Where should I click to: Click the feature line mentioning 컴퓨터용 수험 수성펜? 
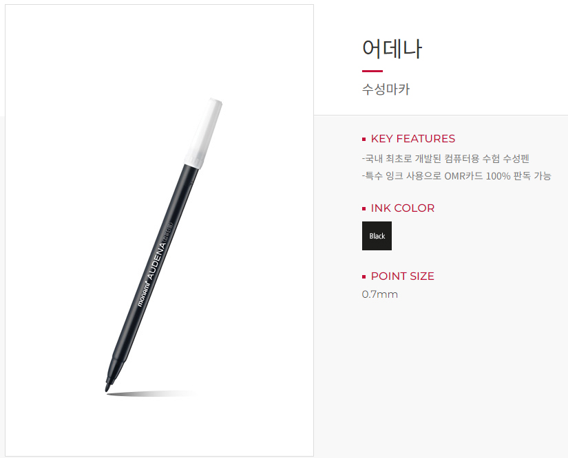[445, 158]
